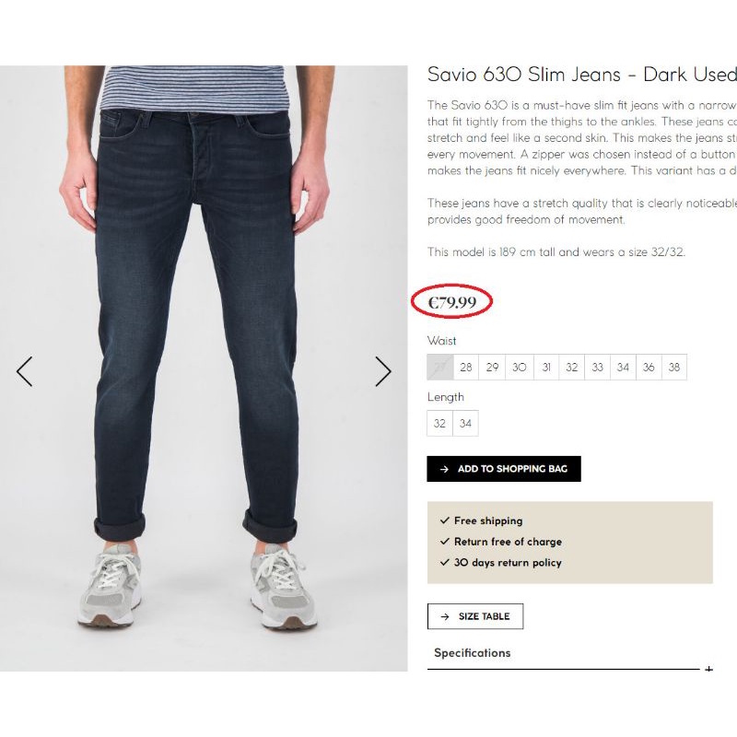Screen dimensions: 737x737
Task: Click the jeans product photo
Action: (204, 368)
